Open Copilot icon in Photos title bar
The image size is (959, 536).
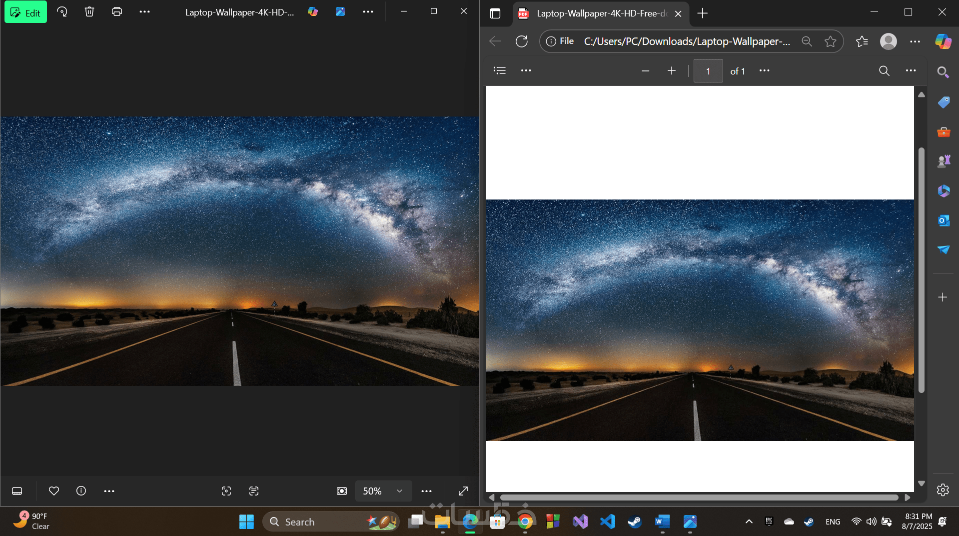313,11
